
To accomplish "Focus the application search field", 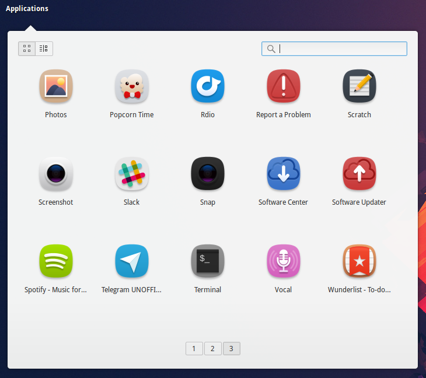I will 334,48.
